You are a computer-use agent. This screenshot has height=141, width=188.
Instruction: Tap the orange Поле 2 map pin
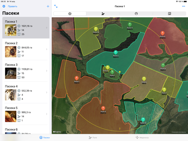click(x=77, y=78)
